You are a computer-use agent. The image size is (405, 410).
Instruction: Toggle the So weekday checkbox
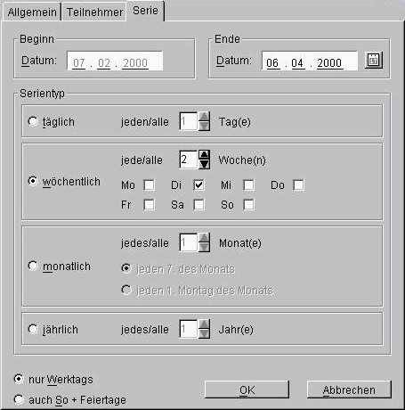point(248,205)
